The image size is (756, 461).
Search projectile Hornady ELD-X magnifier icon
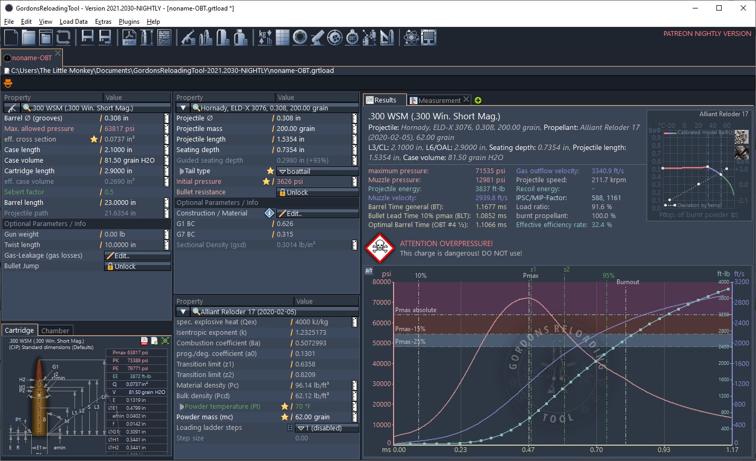point(196,108)
